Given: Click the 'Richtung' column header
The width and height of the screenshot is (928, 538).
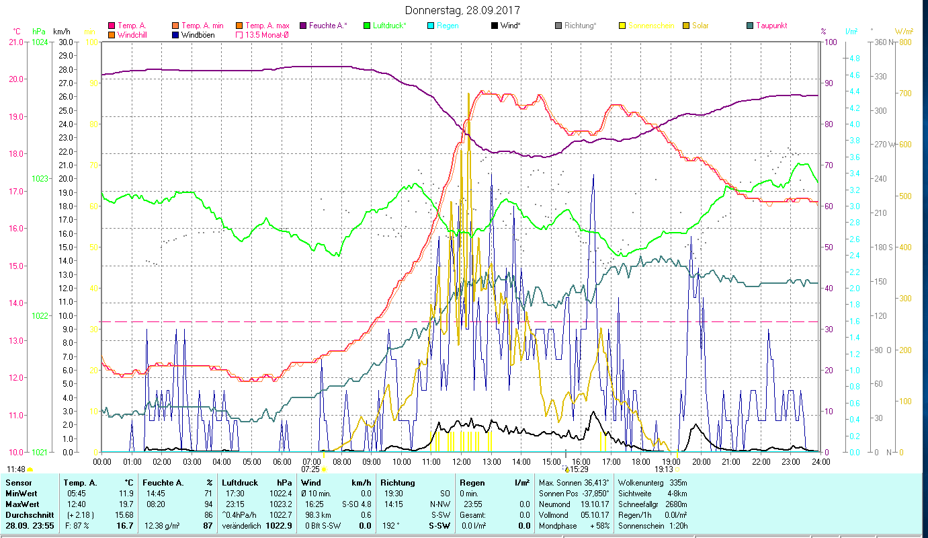Looking at the screenshot, I should click(398, 483).
